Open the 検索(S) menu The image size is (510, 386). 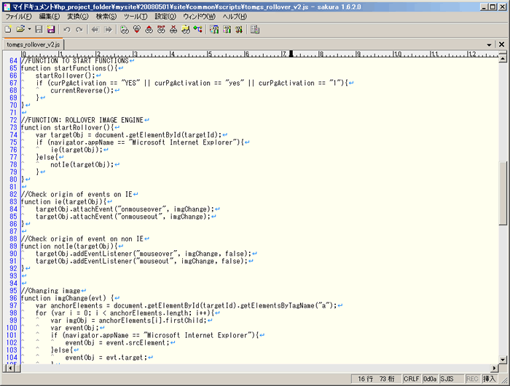(x=108, y=16)
